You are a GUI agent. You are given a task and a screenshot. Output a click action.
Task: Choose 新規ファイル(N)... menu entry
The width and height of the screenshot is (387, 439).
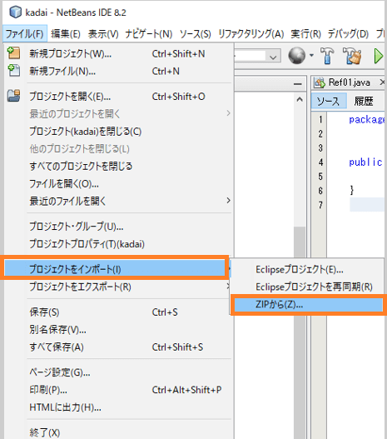tap(118, 71)
